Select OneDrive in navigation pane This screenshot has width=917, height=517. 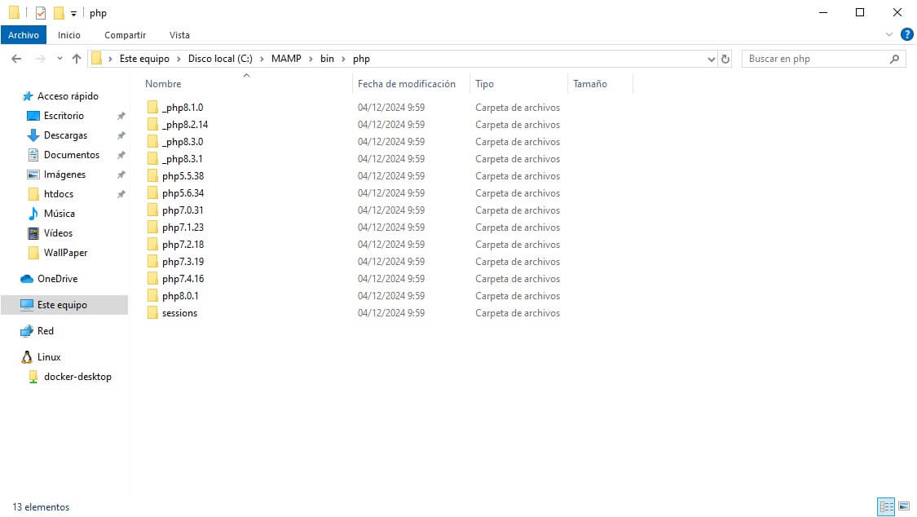click(57, 278)
